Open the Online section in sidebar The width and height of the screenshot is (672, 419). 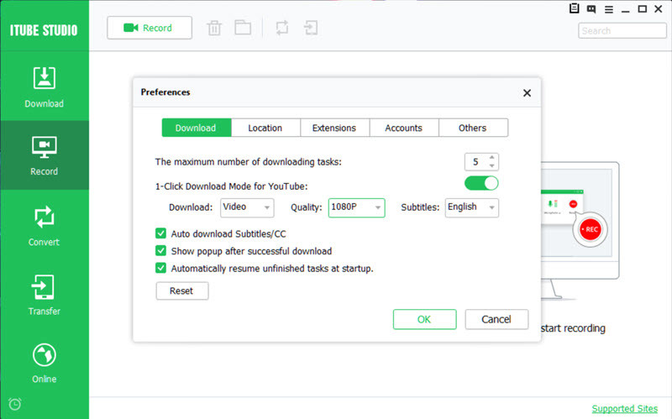coord(45,364)
